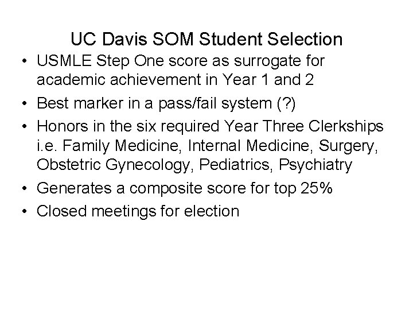Click the words 'Year Three Clerkships'

pyautogui.click(x=303, y=126)
